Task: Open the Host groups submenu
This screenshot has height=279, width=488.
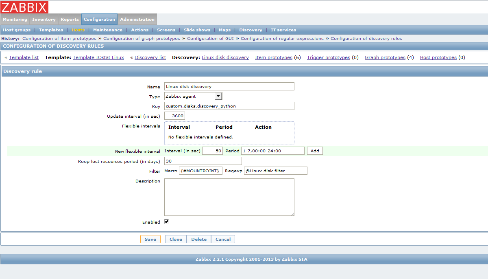Action: point(17,30)
